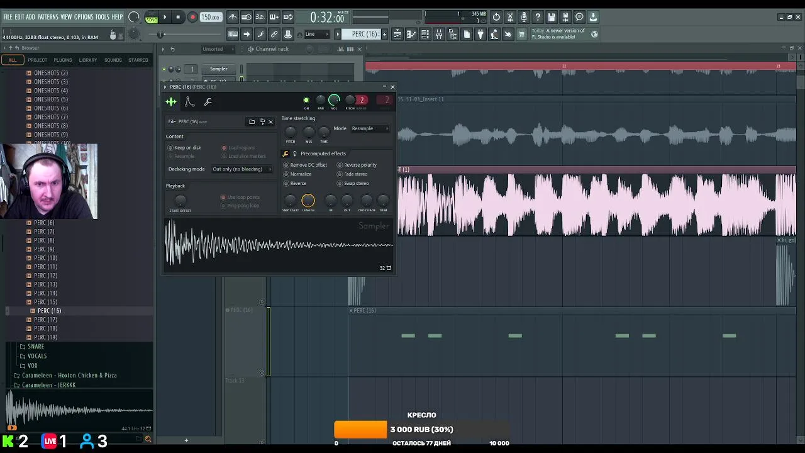Open the TOOLS menu
The width and height of the screenshot is (805, 453).
103,17
